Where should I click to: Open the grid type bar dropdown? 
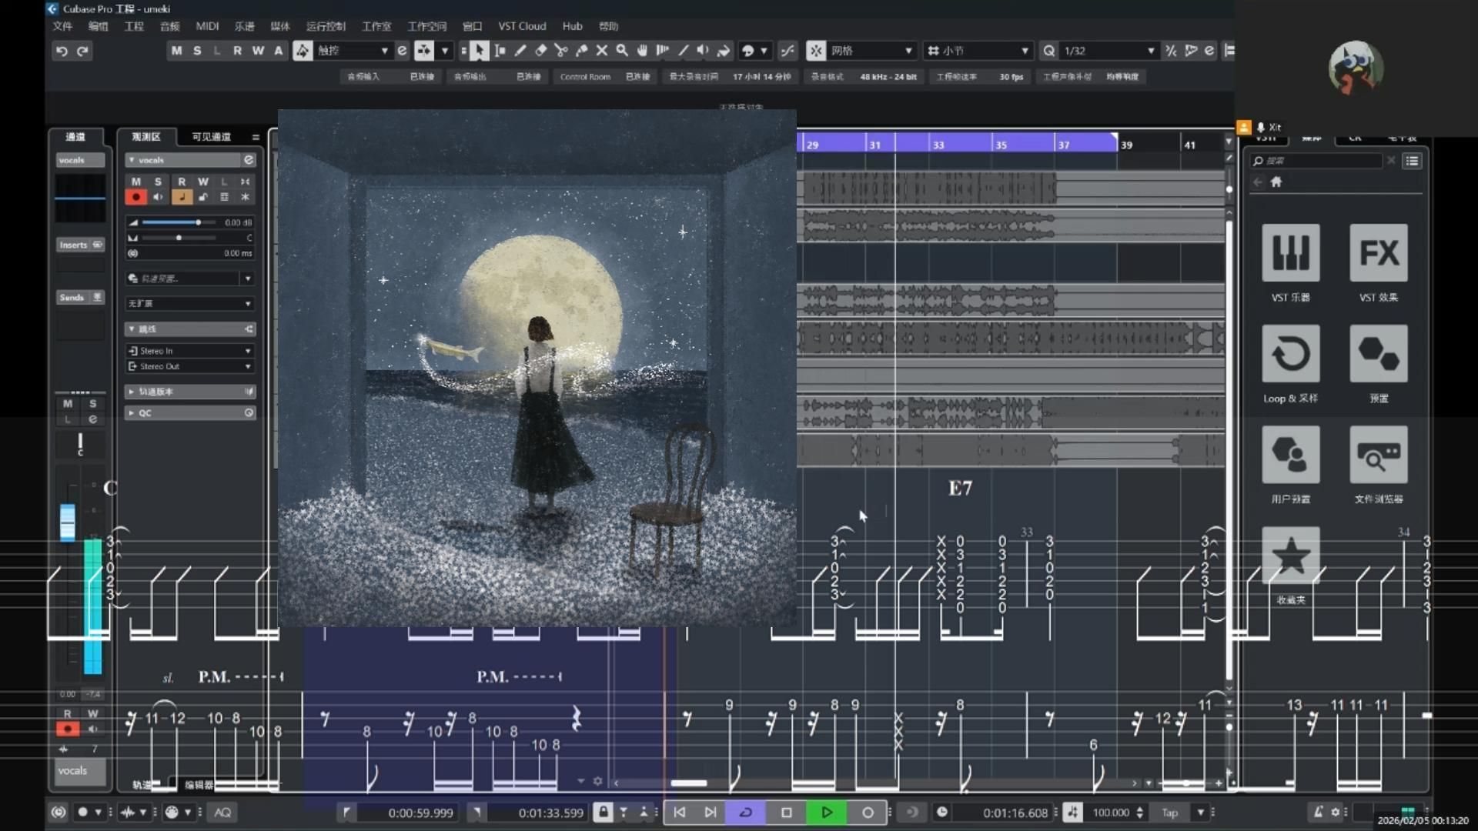tap(978, 51)
